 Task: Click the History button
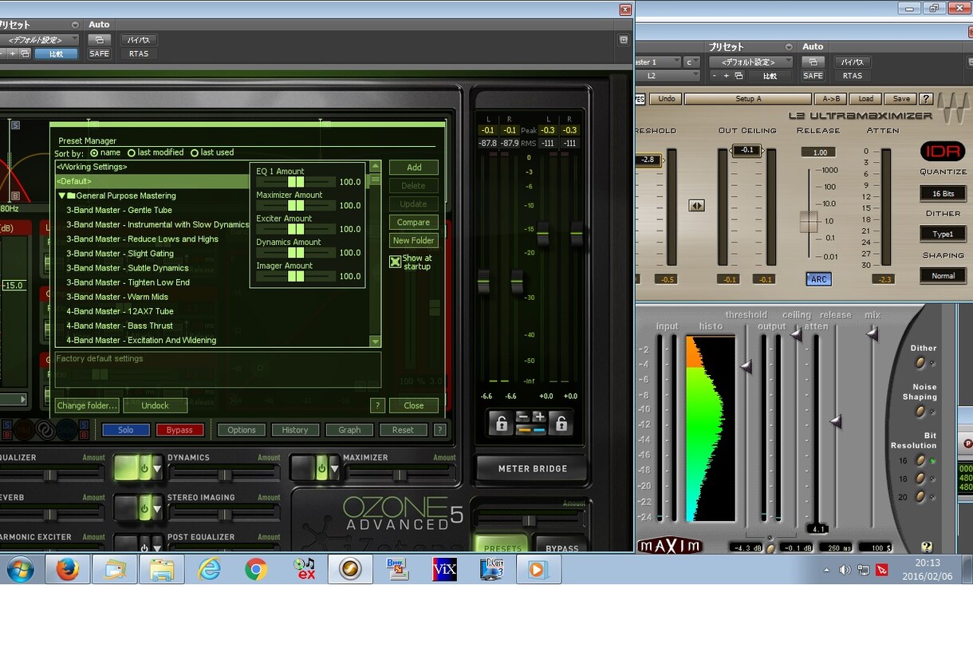[295, 430]
